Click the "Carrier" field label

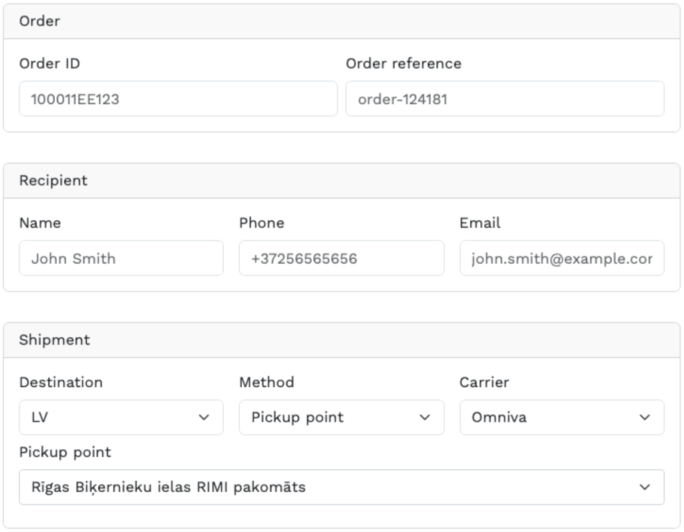point(484,382)
